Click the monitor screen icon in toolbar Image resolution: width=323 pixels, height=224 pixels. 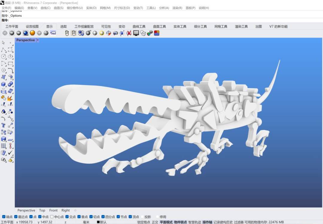click(136, 33)
